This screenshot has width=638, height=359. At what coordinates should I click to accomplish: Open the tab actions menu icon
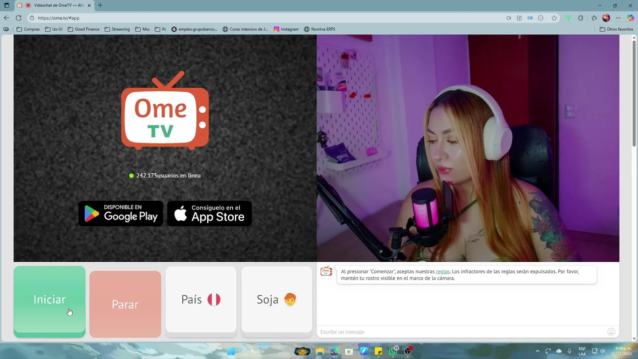pyautogui.click(x=6, y=5)
